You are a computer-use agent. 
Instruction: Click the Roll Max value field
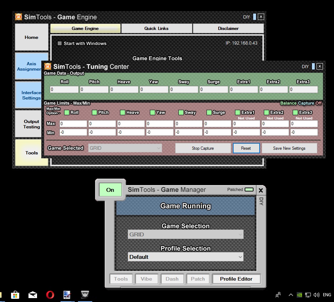[73, 123]
